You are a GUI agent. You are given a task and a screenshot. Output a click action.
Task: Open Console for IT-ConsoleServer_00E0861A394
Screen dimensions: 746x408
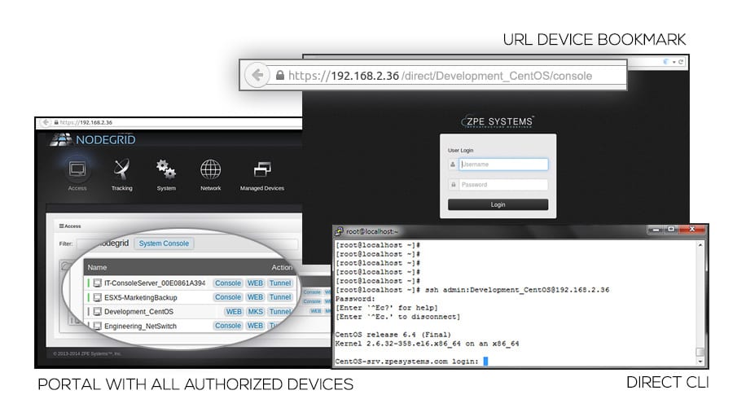point(227,283)
